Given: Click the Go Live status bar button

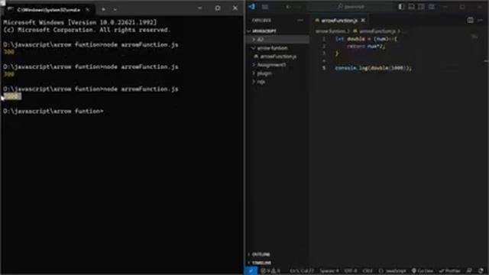Looking at the screenshot, I should (x=423, y=271).
